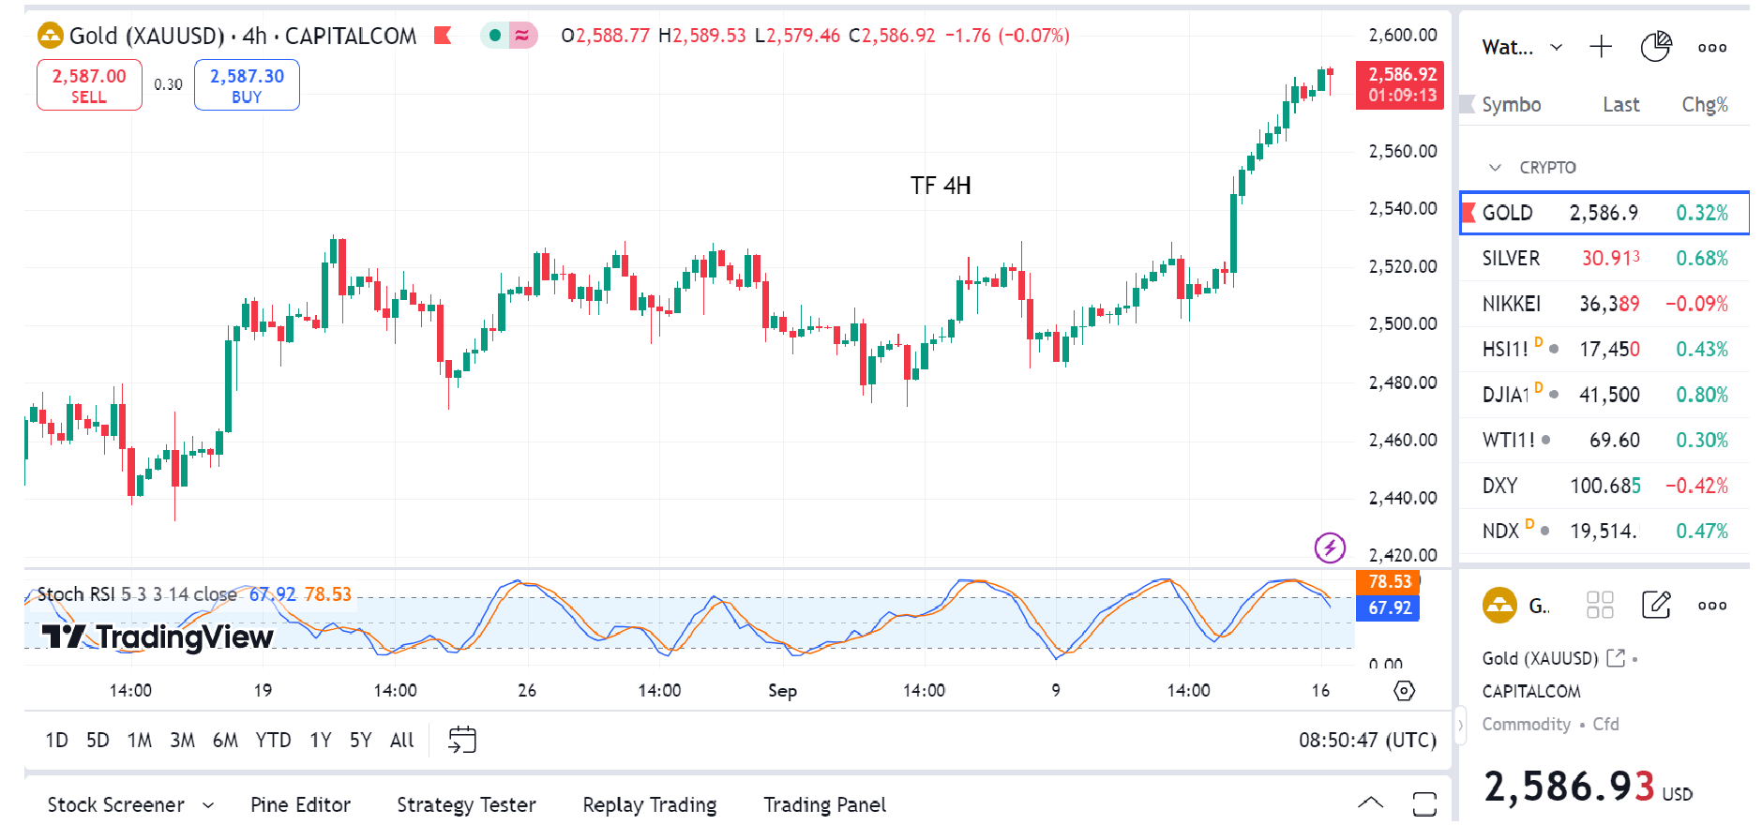Click the add symbol plus icon in watchlist
1762x825 pixels.
click(1601, 47)
